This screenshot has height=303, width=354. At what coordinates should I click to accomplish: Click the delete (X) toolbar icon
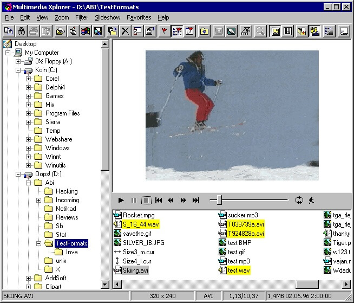(126, 31)
